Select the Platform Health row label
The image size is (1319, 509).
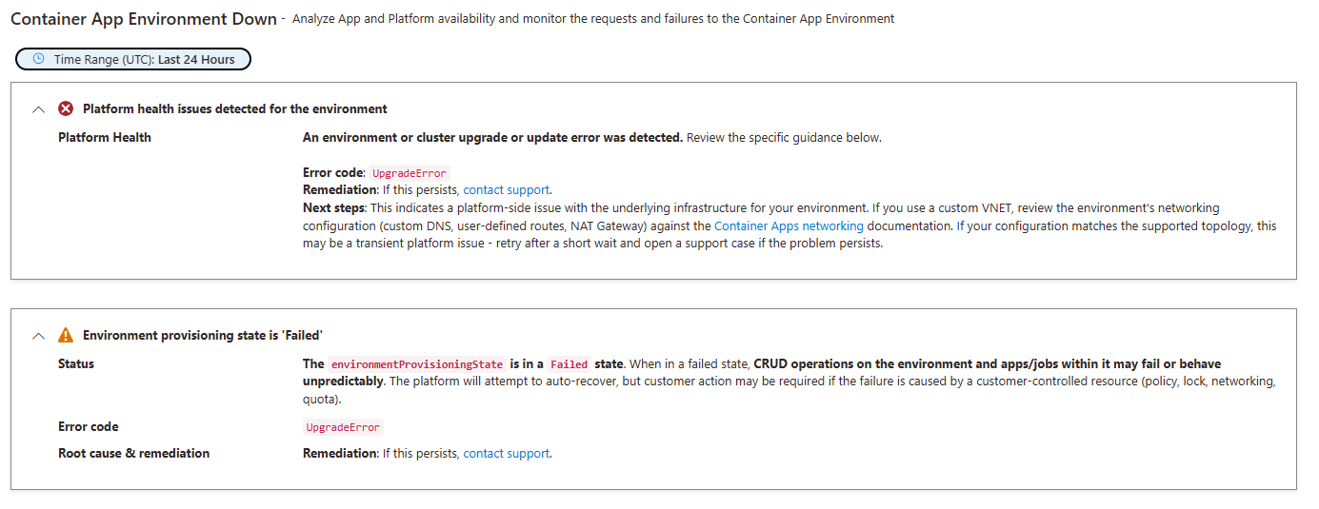click(105, 137)
